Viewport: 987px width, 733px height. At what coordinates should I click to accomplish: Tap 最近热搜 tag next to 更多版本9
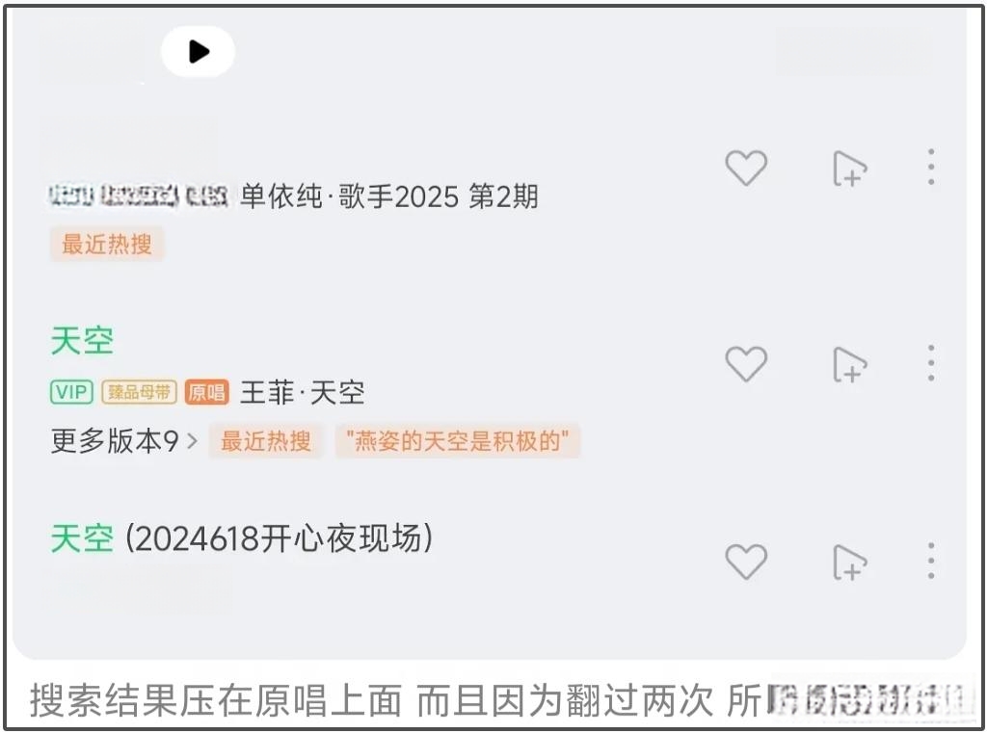click(266, 441)
